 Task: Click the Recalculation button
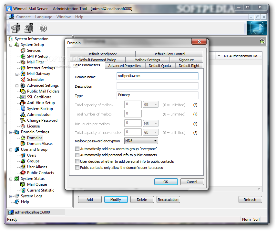coord(168,200)
